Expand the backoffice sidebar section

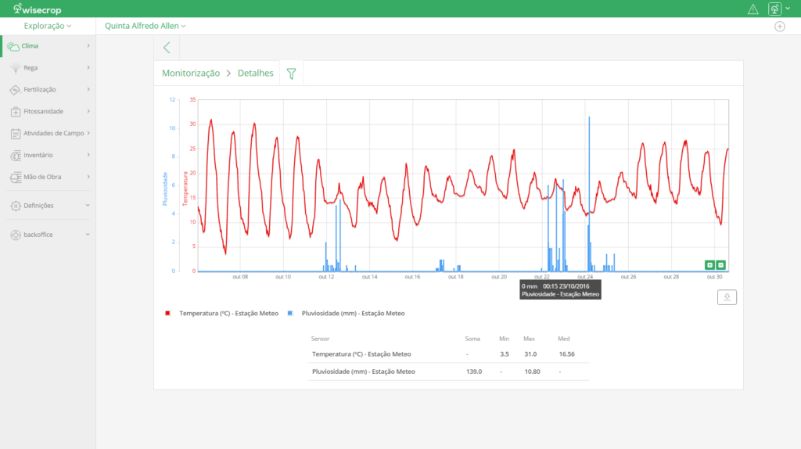(48, 235)
